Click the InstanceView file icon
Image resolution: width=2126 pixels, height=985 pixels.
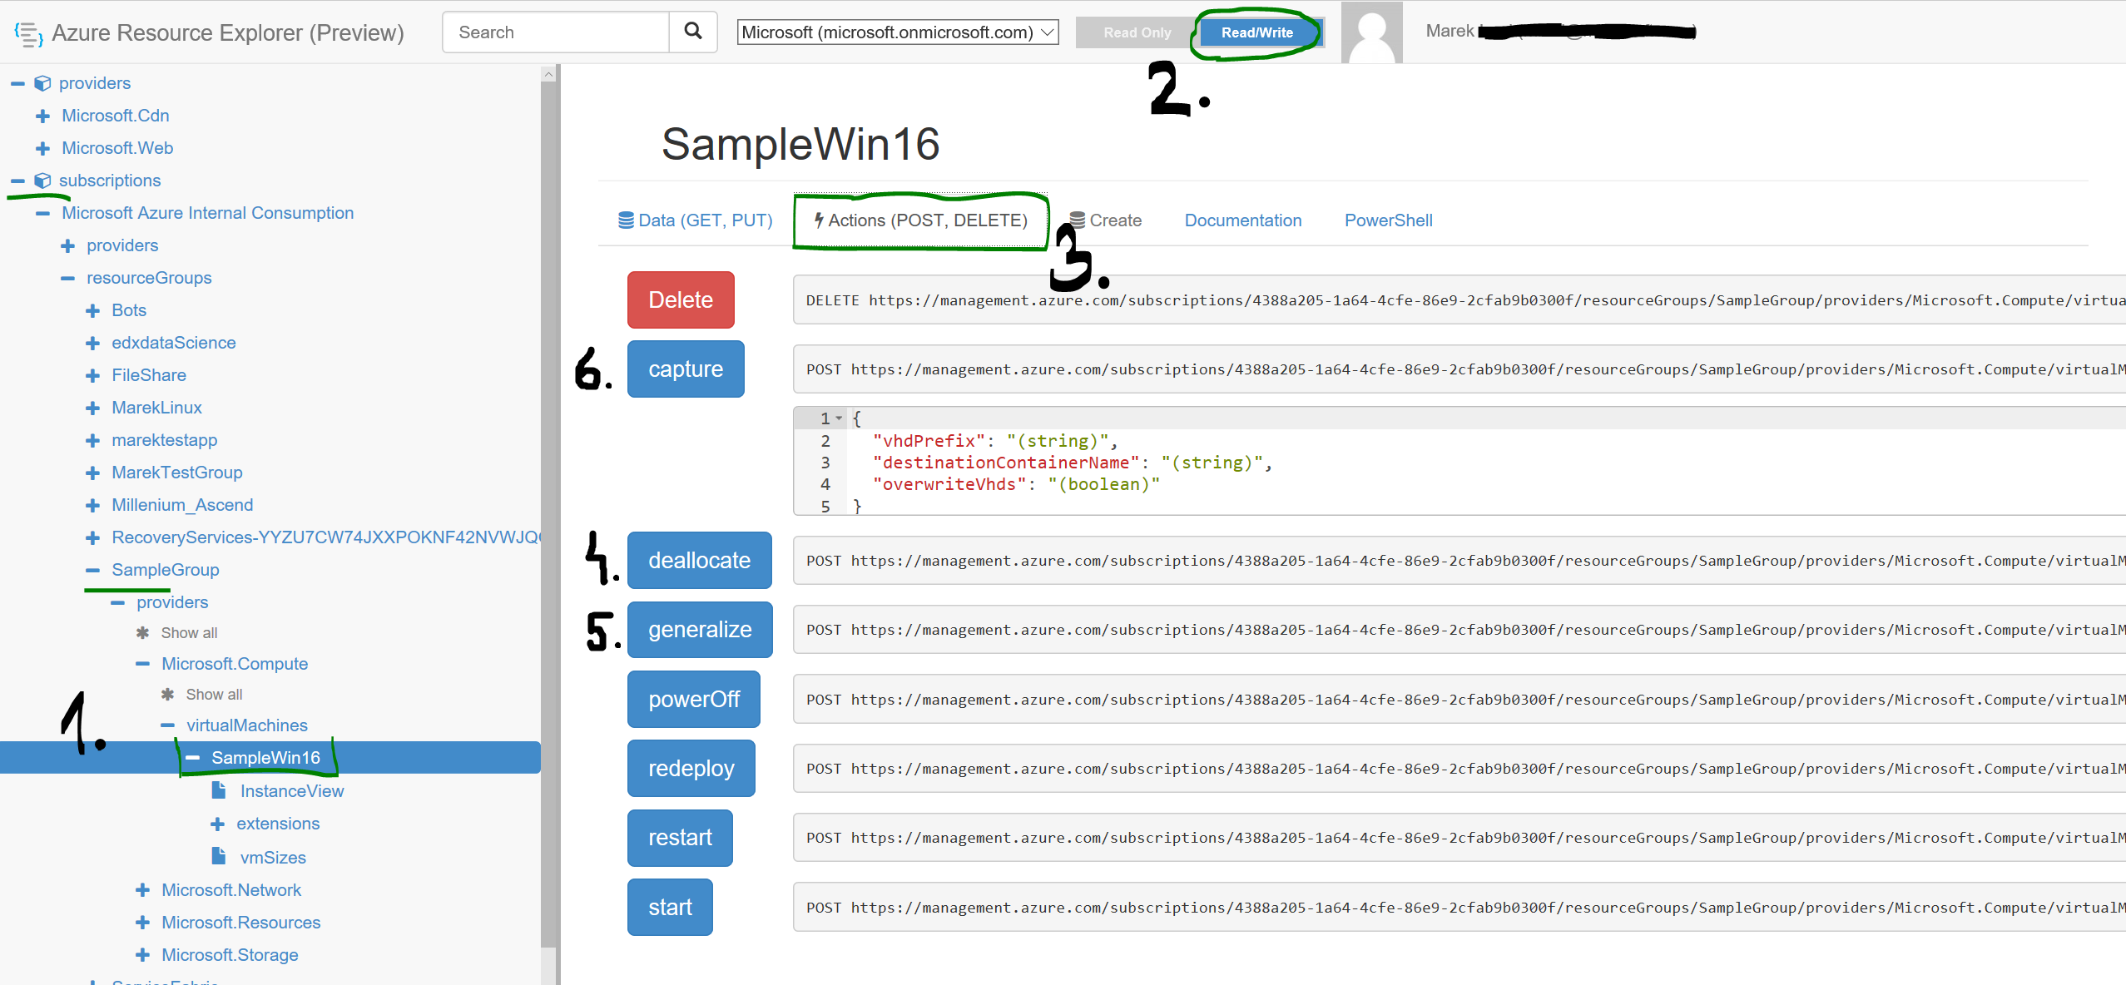coord(219,790)
